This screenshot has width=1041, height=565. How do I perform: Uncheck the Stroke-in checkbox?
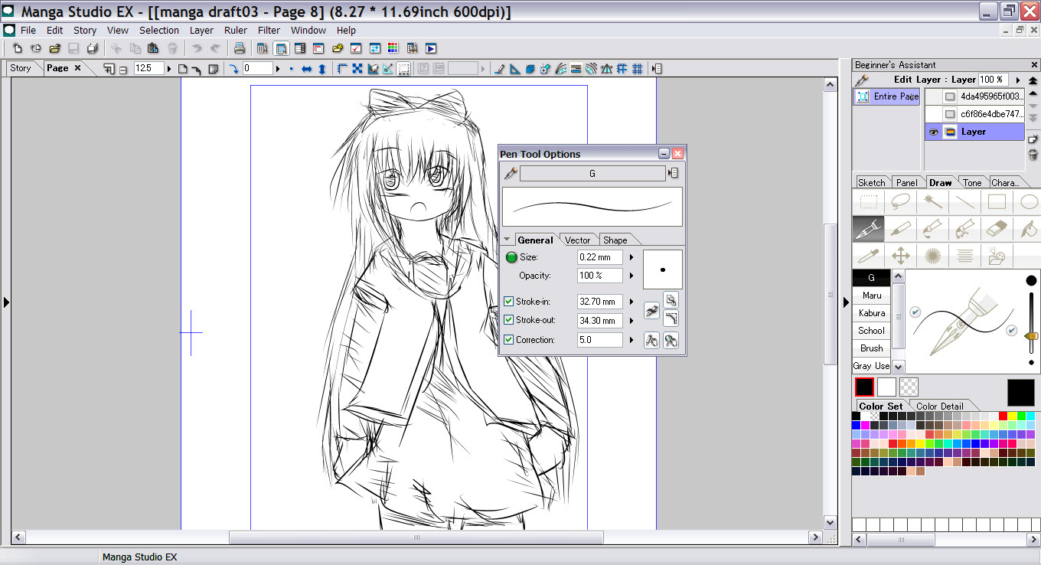click(509, 302)
